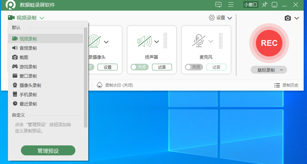Open 游戏录制 mode from the list
The width and height of the screenshot is (307, 164).
coord(45,67)
